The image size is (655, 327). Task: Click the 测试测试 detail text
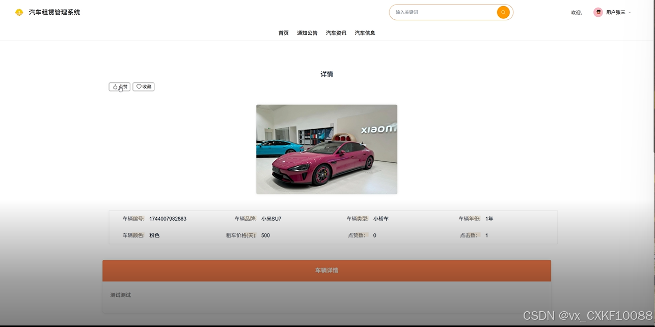click(x=121, y=295)
